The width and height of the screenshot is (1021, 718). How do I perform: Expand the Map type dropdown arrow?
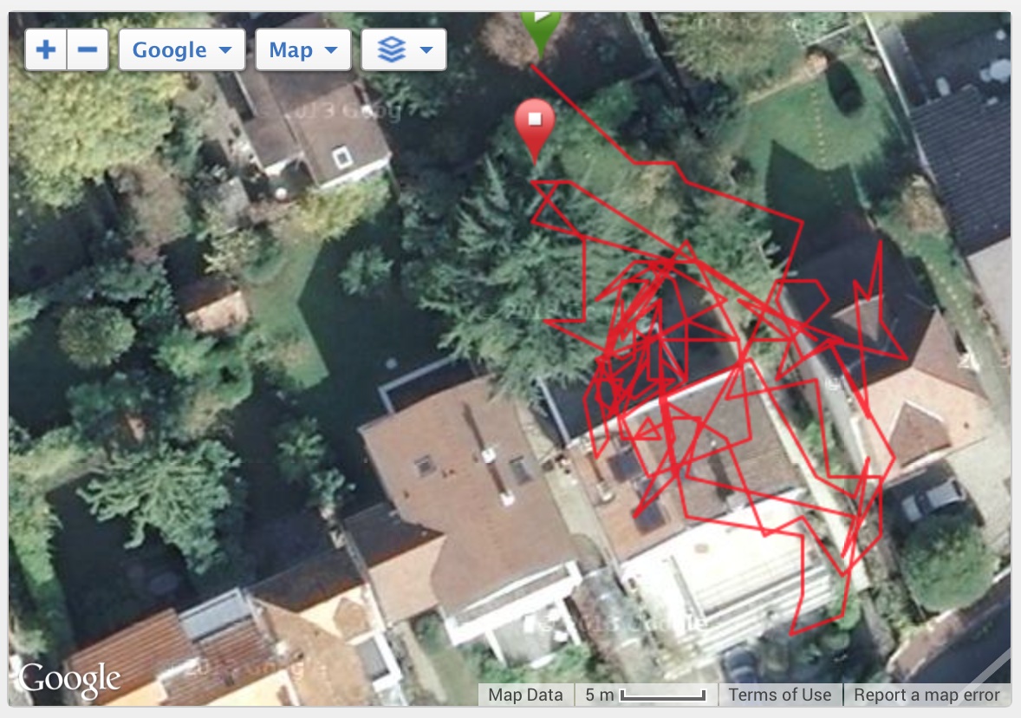[x=331, y=49]
